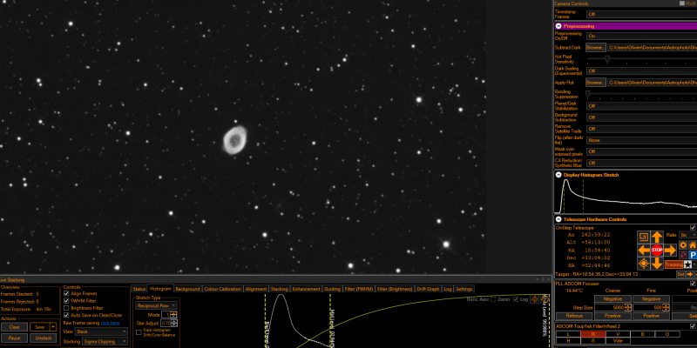
Task: Toggle telescope Tracking button
Action: [673, 264]
